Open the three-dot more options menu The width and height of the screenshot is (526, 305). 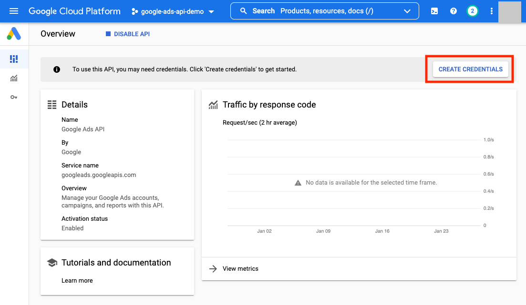(492, 11)
